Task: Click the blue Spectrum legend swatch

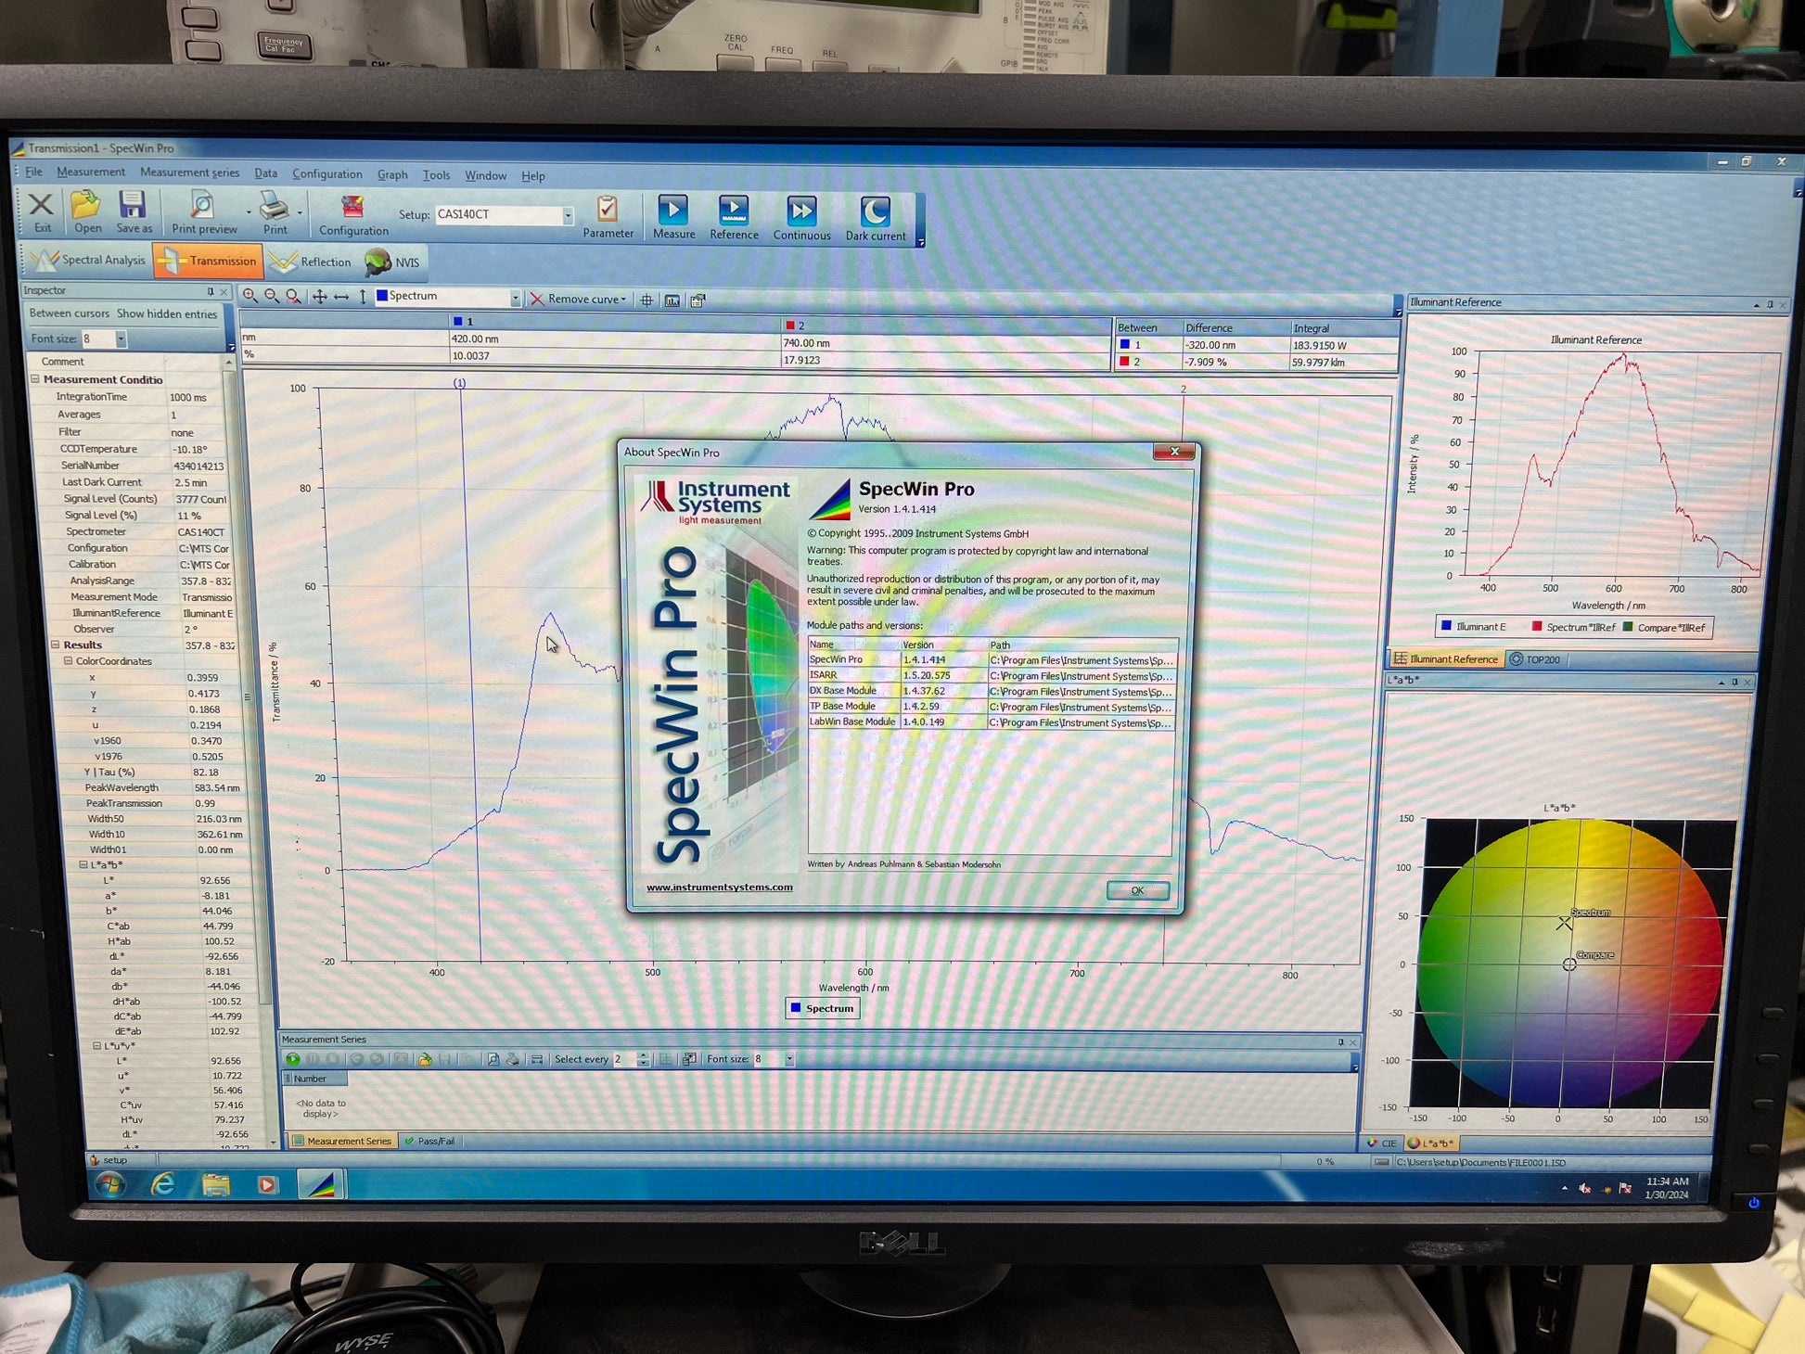Action: click(795, 1008)
